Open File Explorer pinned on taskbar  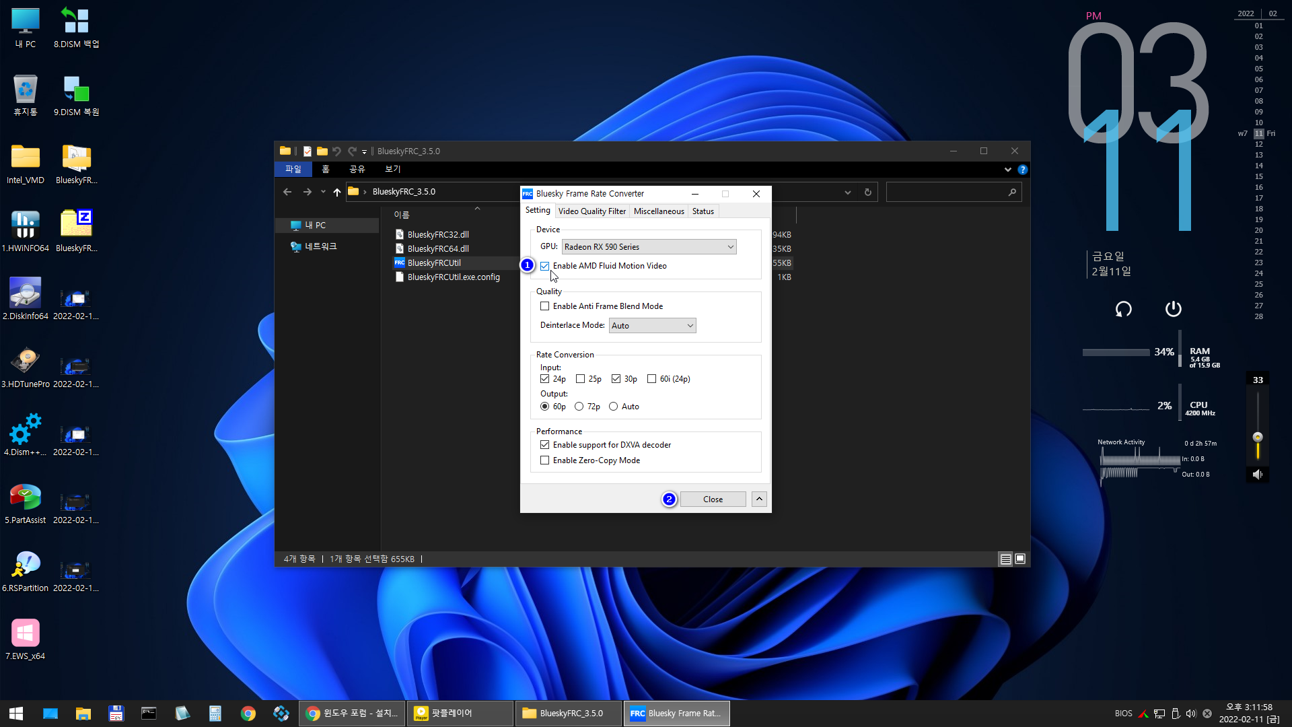[83, 713]
